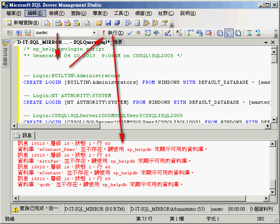Expand SQL editor toolbar overflow chevron
Screen dimensions: 280x224
pos(276,33)
